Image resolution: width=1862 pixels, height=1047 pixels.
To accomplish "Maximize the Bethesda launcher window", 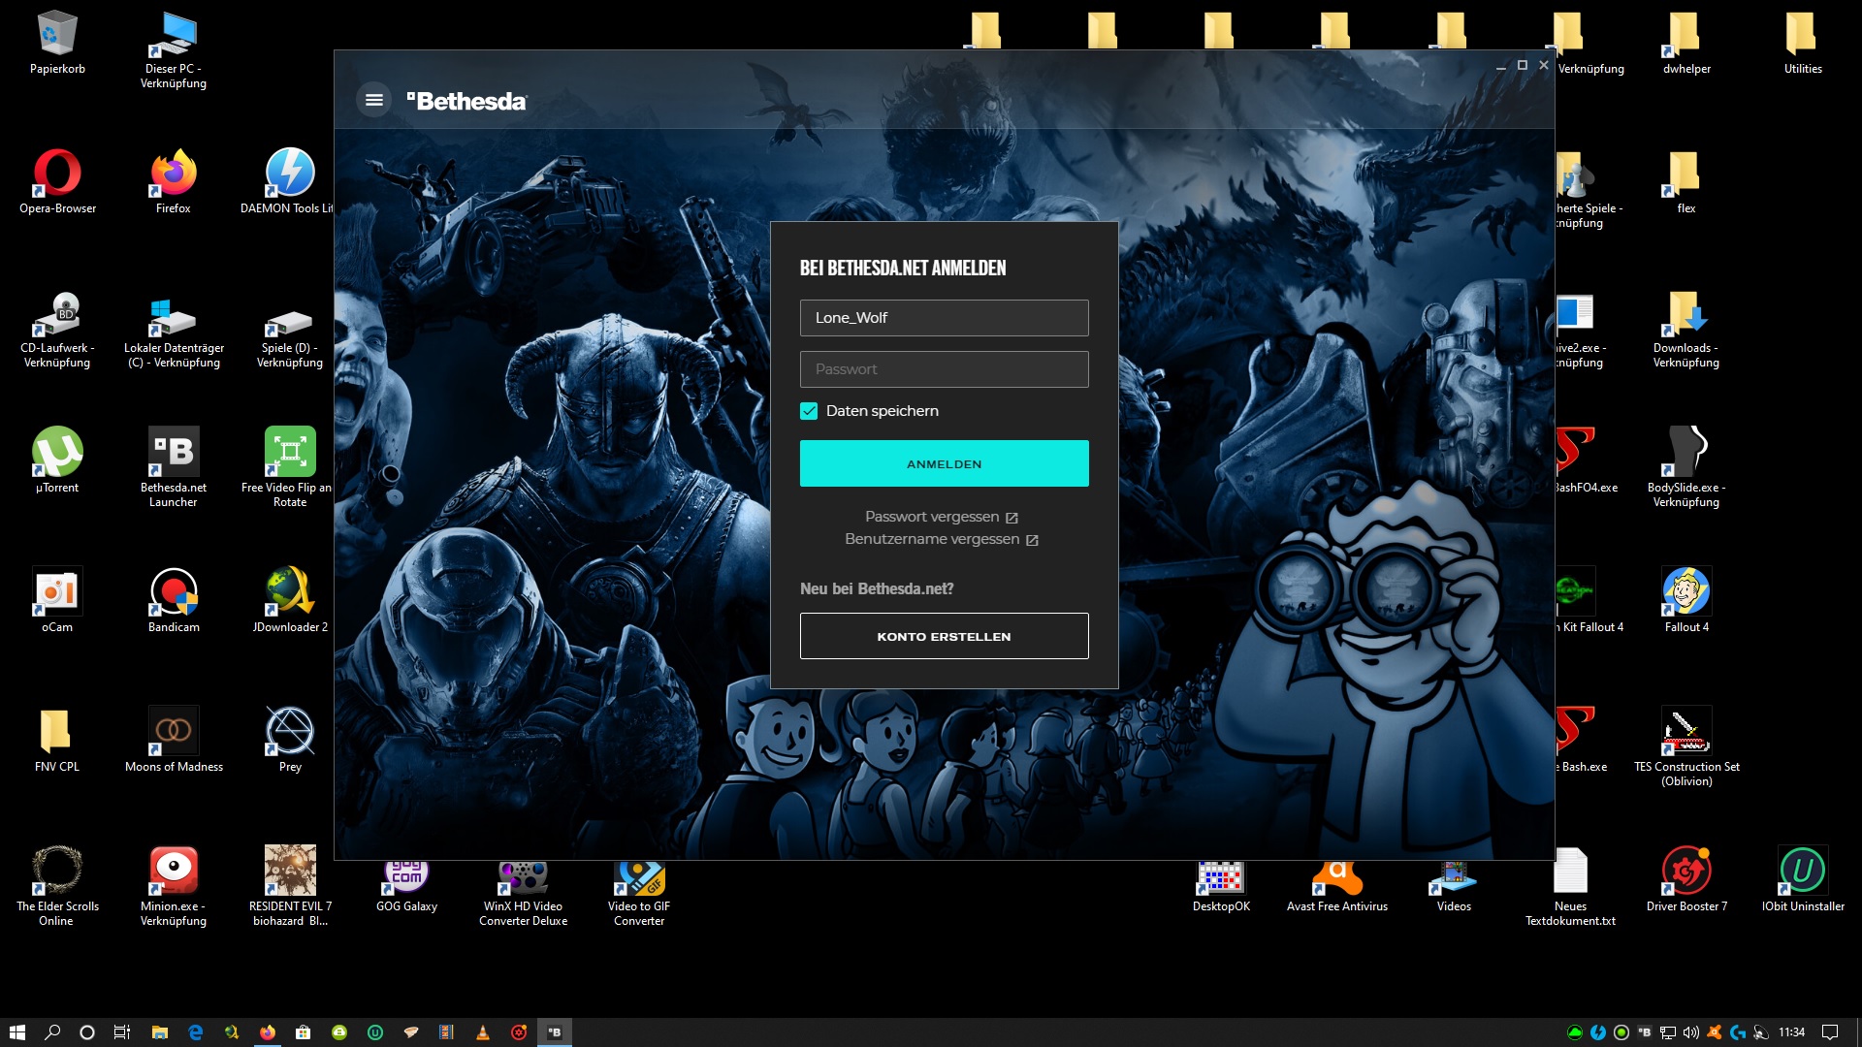I will coord(1522,65).
